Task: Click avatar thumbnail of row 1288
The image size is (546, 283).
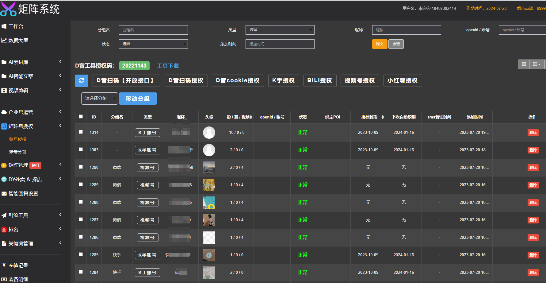Action: click(x=209, y=203)
